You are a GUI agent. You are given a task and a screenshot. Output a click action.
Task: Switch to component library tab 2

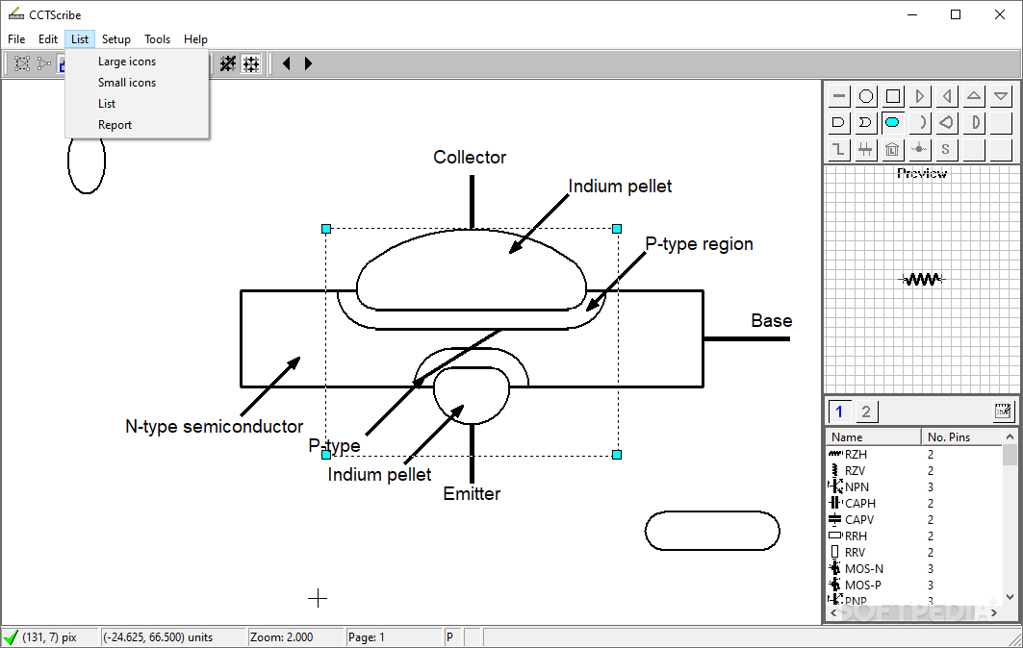[x=866, y=411]
